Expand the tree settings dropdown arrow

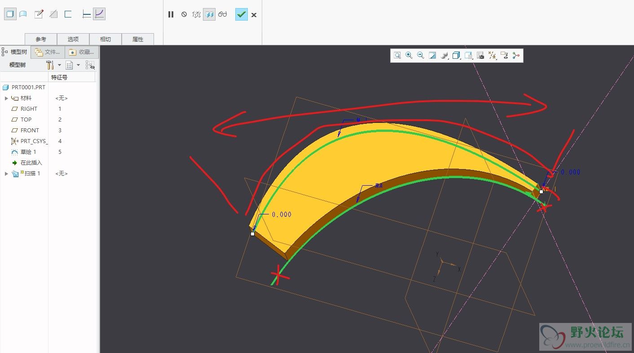coord(59,65)
